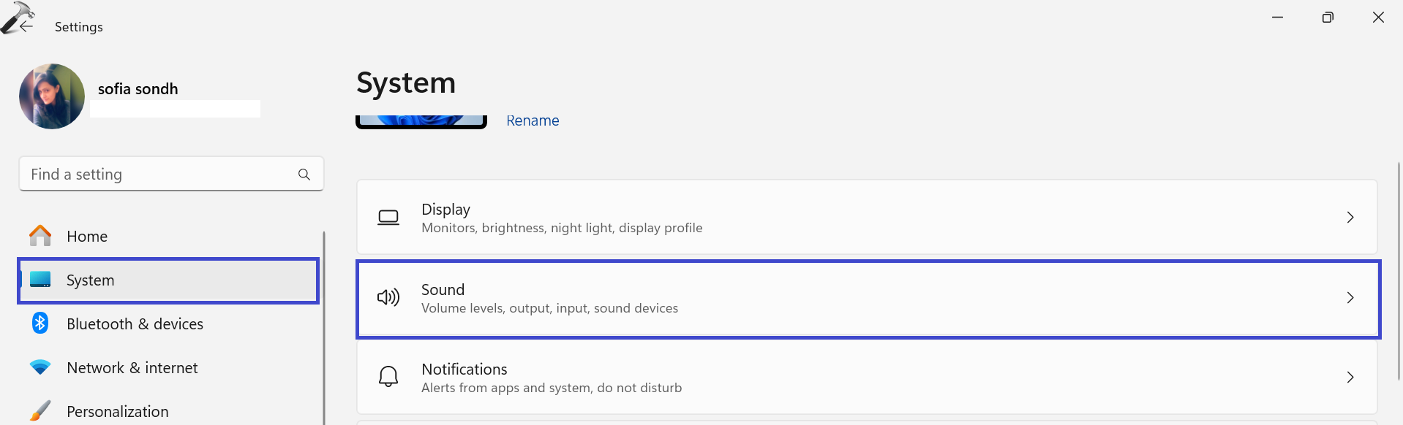1403x425 pixels.
Task: Click the search magnifier icon
Action: [x=304, y=175]
